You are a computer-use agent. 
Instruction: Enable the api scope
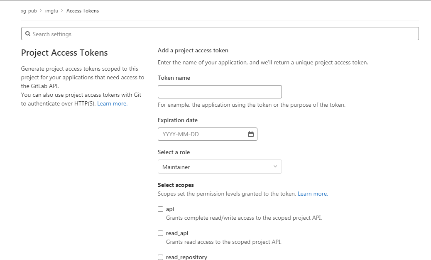point(160,209)
